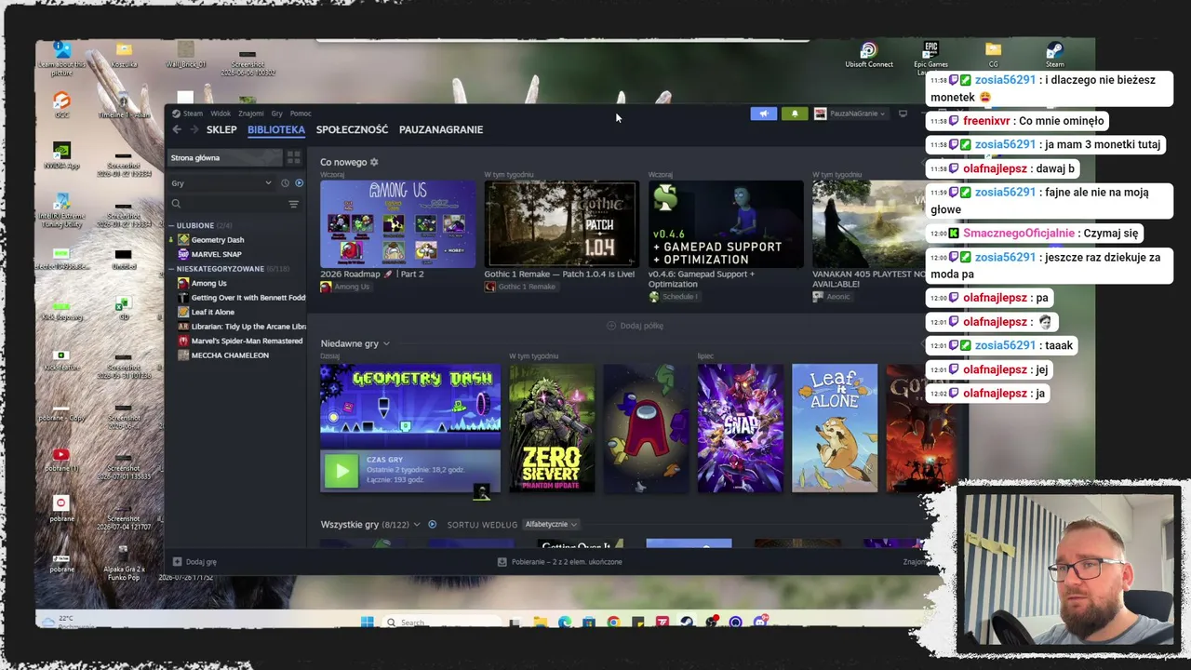Switch to the SPOŁECZNOŚĆ tab
This screenshot has height=670, width=1191.
pos(352,129)
